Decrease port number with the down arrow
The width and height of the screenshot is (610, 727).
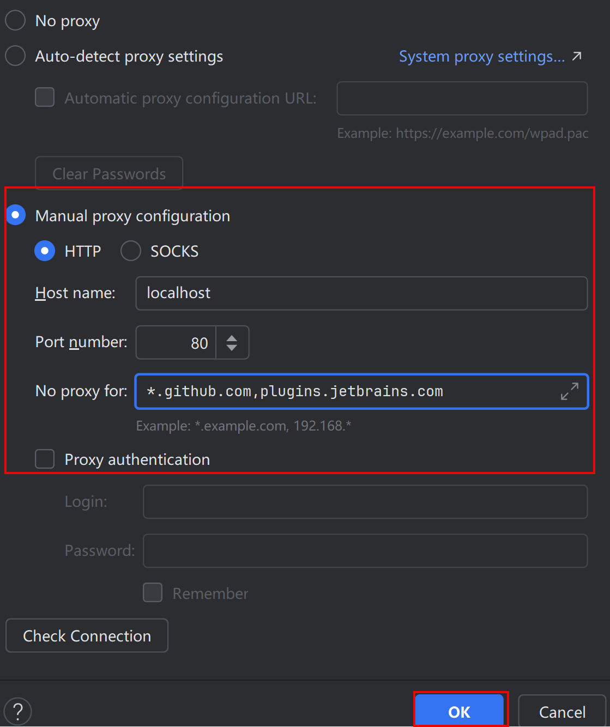tap(232, 348)
